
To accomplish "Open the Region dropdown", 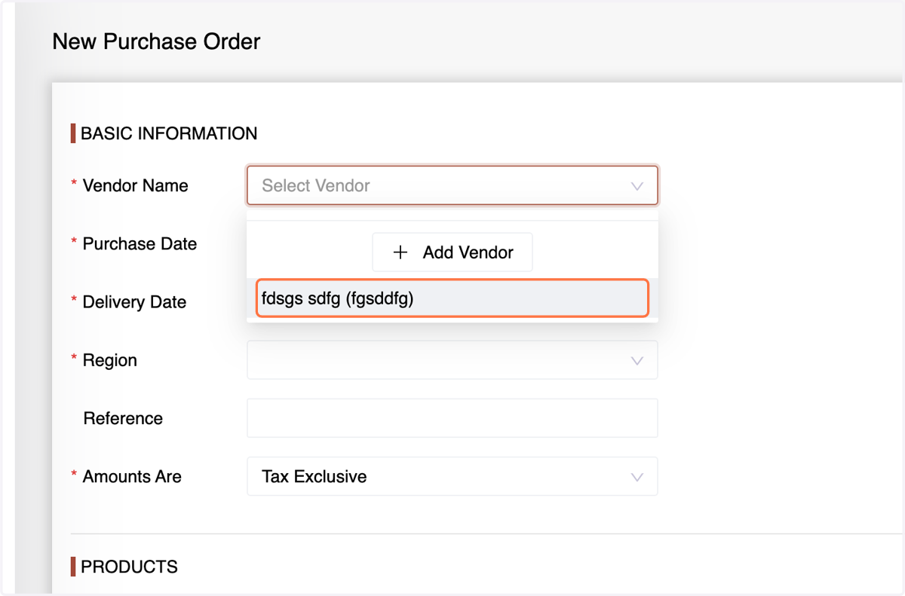I will tap(452, 360).
